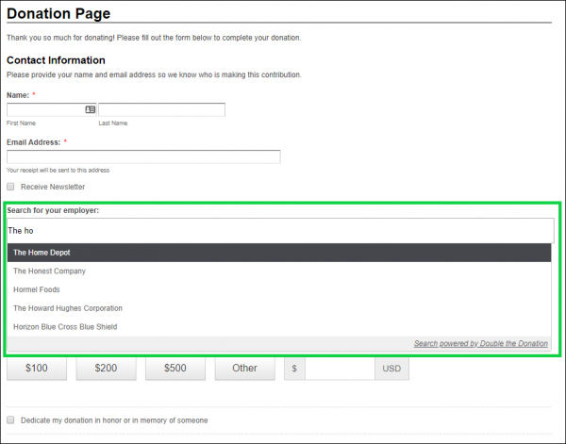Screen dimensions: 566x444
Task: Focus the First Name input field
Action: click(51, 109)
